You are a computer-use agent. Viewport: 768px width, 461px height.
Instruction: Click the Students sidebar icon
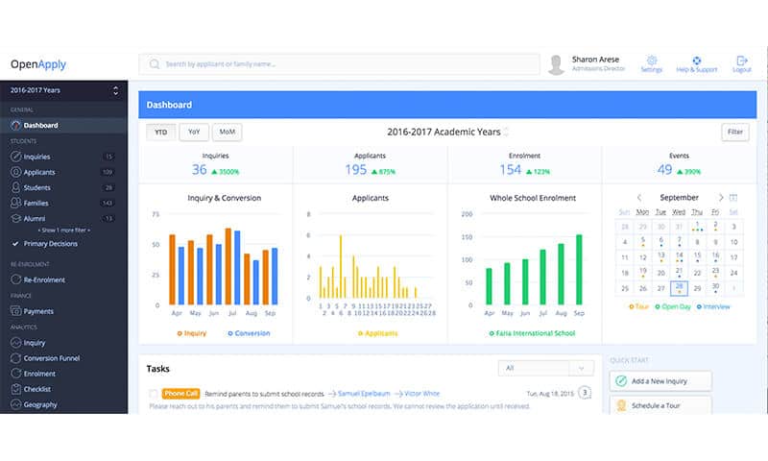pyautogui.click(x=15, y=187)
